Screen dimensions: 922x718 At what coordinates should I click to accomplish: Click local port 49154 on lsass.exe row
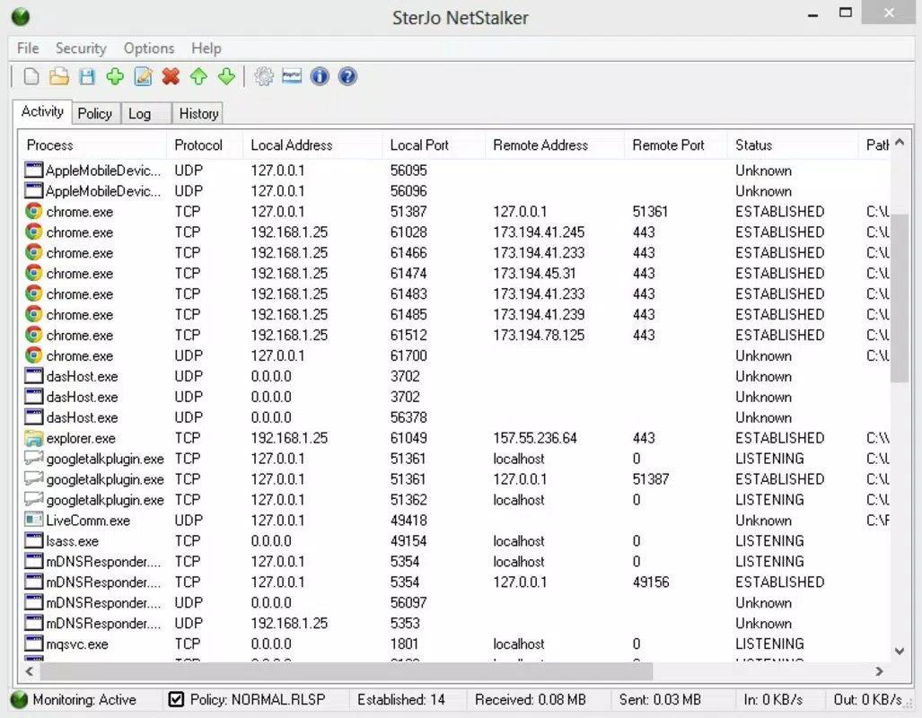[408, 541]
